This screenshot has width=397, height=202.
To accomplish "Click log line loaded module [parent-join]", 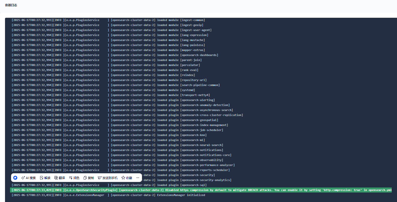I will coord(107,60).
